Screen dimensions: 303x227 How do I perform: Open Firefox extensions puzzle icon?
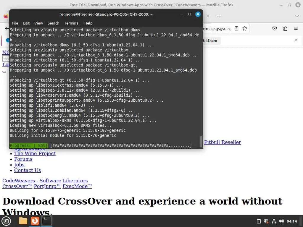pyautogui.click(x=285, y=29)
